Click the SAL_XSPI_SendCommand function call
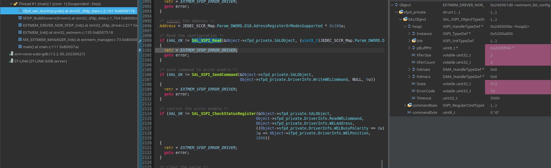Image resolution: width=551 pixels, height=168 pixels. (x=215, y=75)
